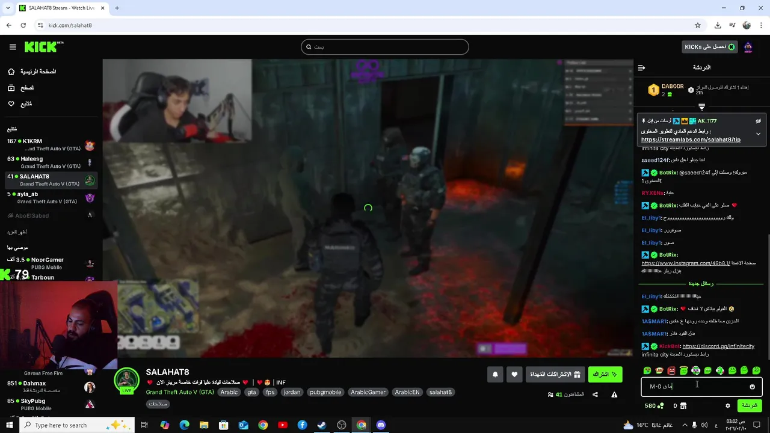Reload the page in Chrome

(23, 25)
